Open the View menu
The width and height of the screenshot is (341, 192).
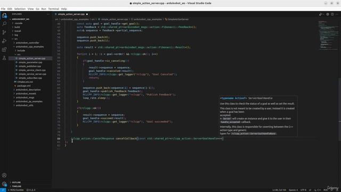point(31,9)
